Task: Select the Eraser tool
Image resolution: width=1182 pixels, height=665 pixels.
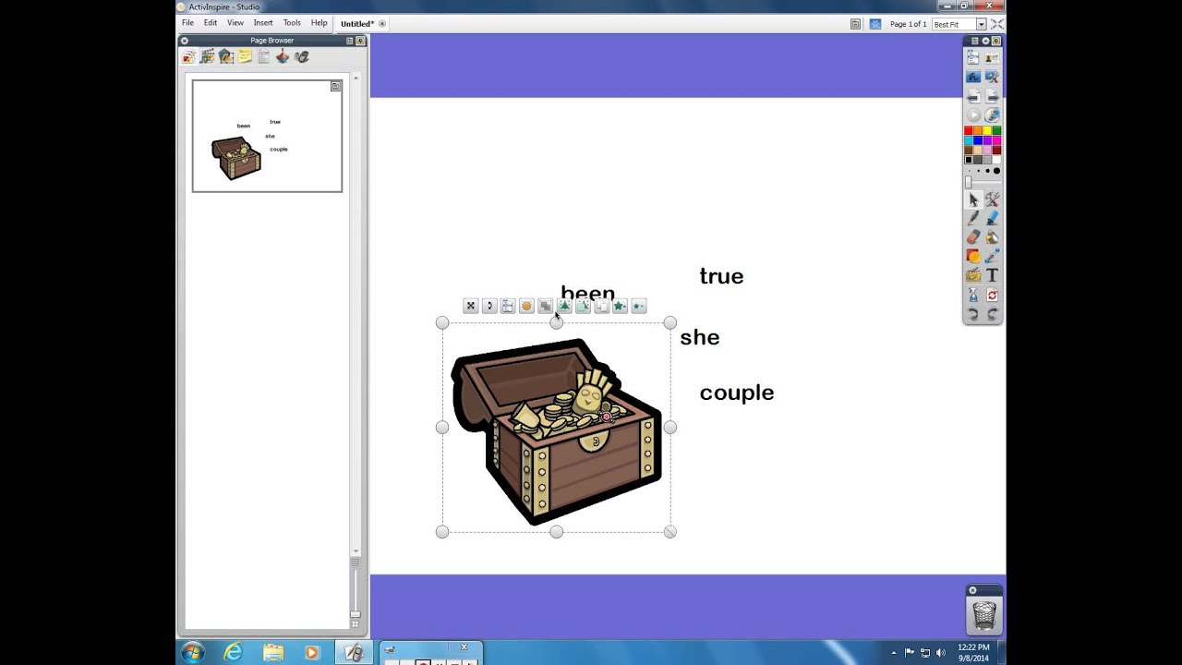Action: (x=973, y=237)
